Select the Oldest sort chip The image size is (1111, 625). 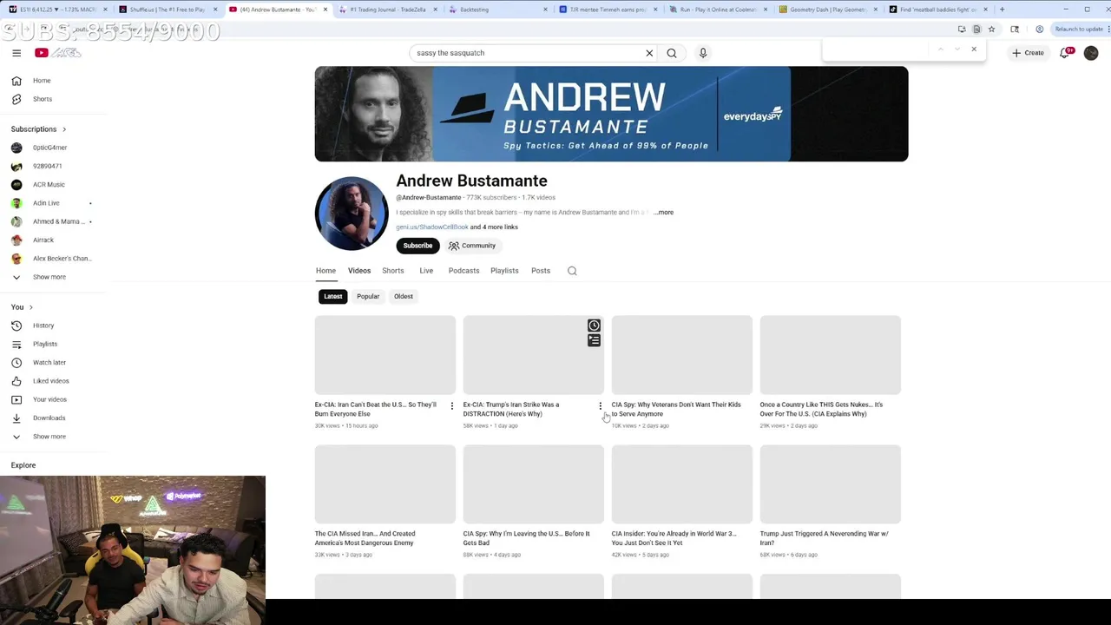point(404,297)
